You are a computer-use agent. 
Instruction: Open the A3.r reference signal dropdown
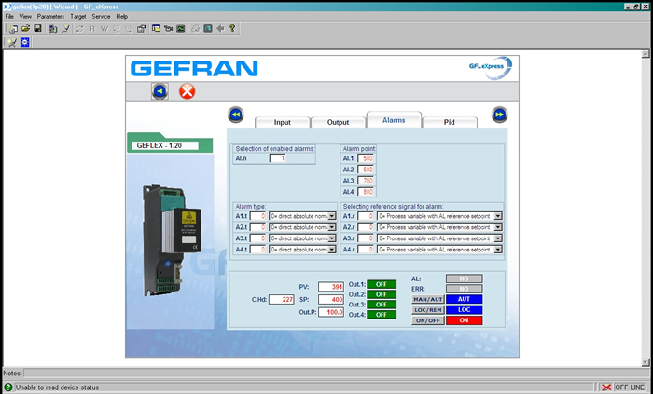497,238
